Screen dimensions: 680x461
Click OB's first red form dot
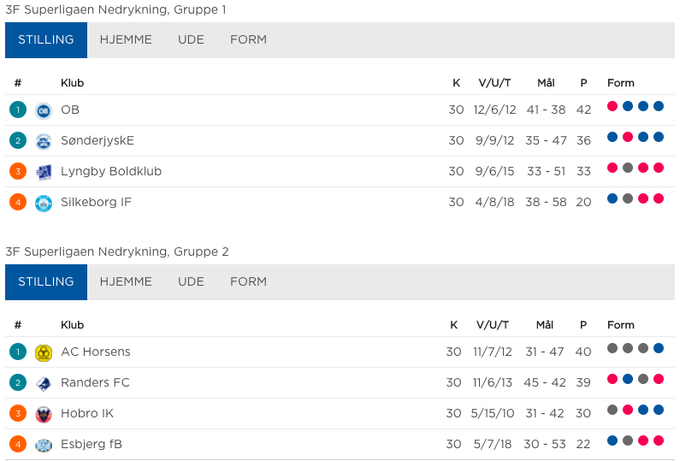(612, 106)
